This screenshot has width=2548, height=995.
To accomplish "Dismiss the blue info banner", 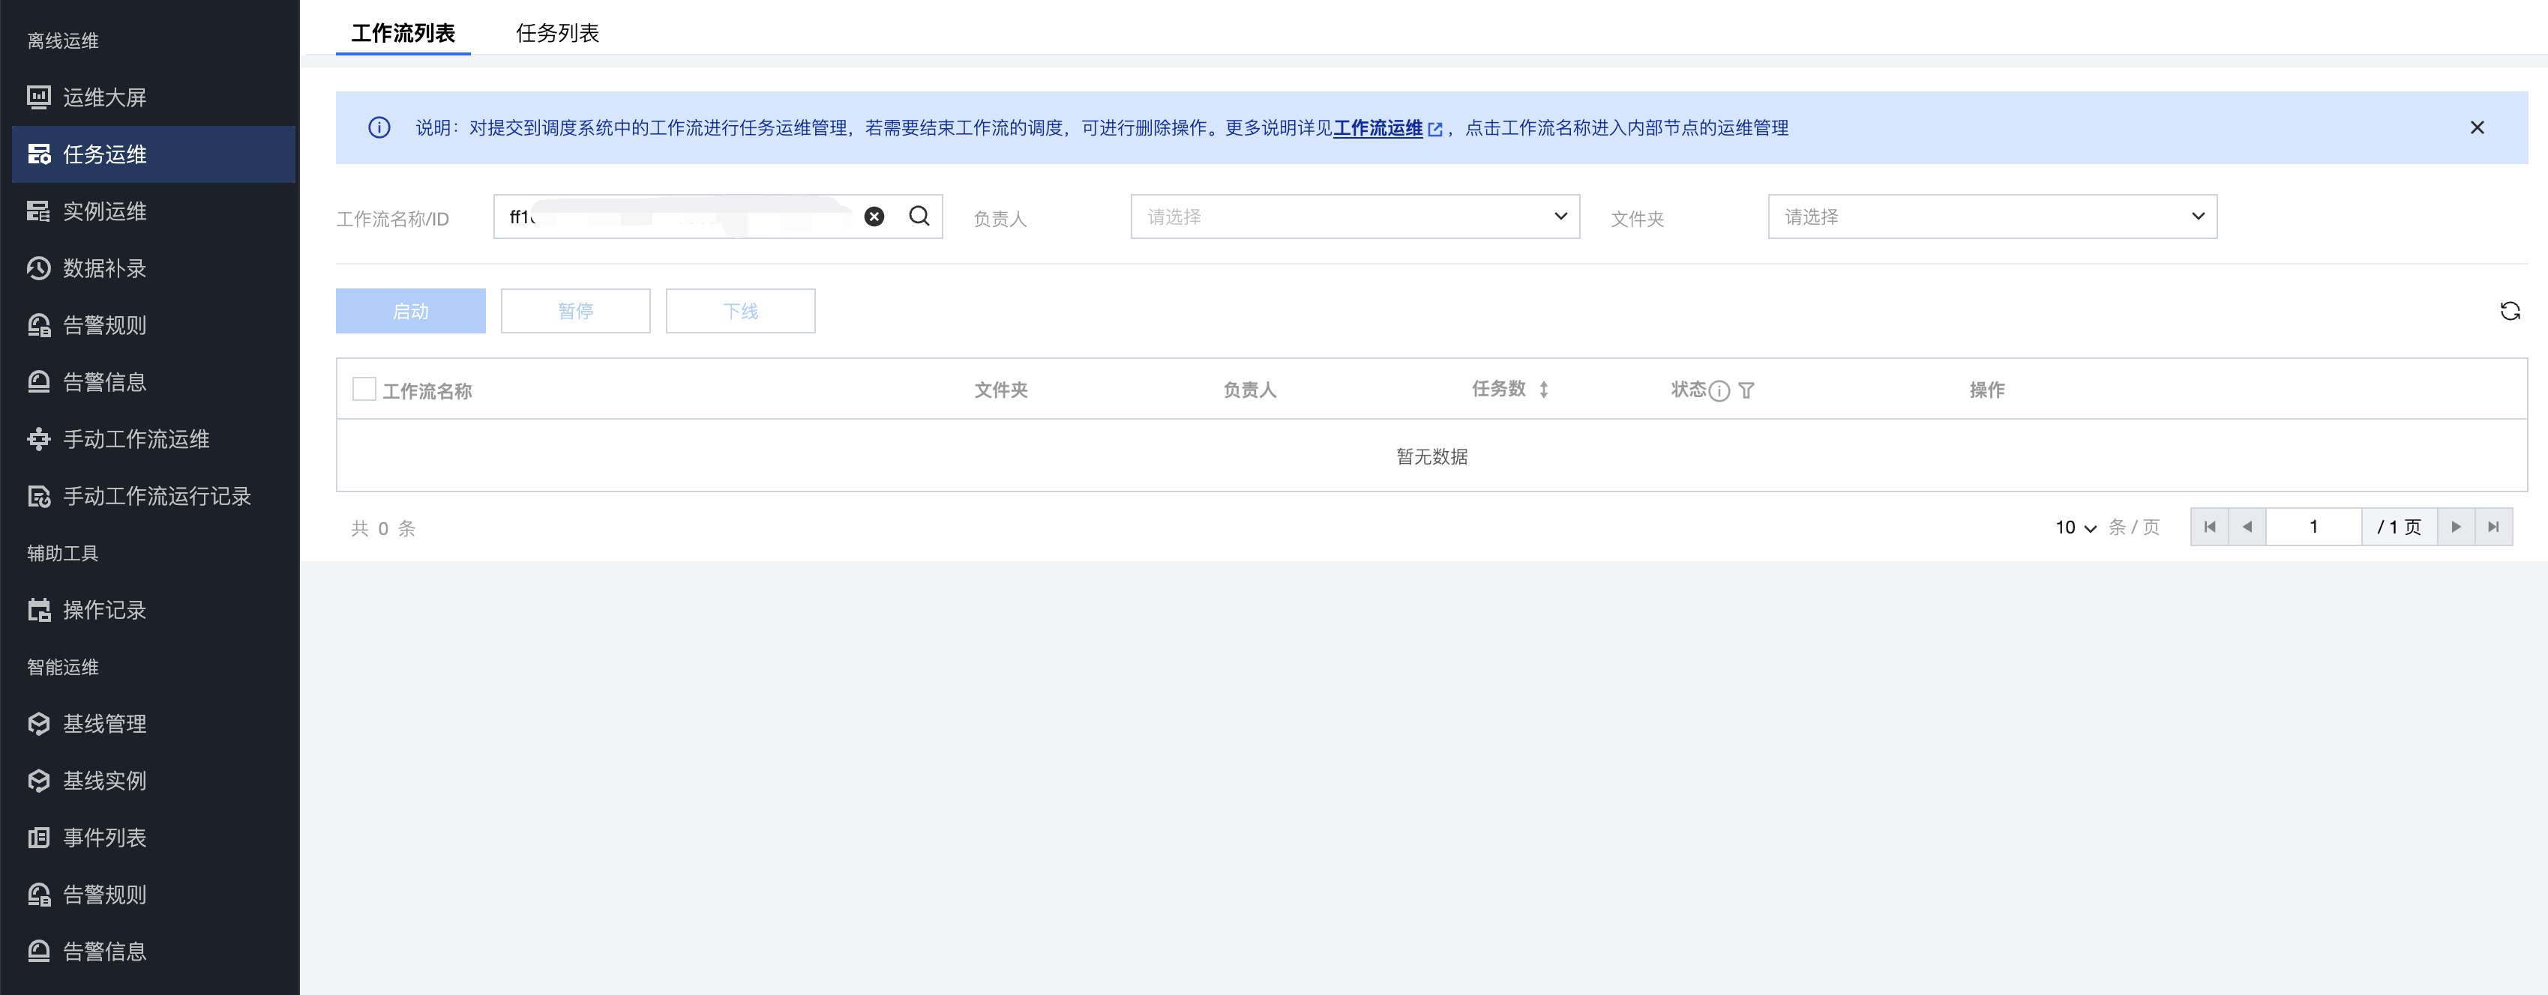I will [x=2477, y=127].
